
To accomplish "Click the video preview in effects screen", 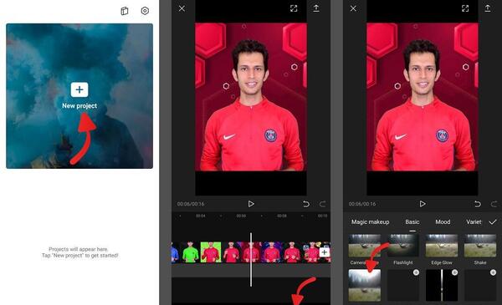I will click(x=423, y=97).
